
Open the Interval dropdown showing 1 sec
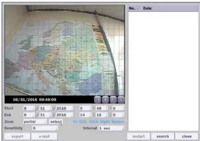tap(112, 128)
